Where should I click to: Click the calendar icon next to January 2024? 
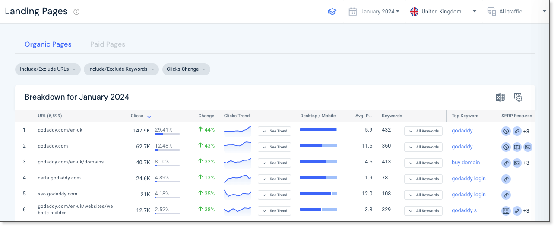[x=353, y=12]
